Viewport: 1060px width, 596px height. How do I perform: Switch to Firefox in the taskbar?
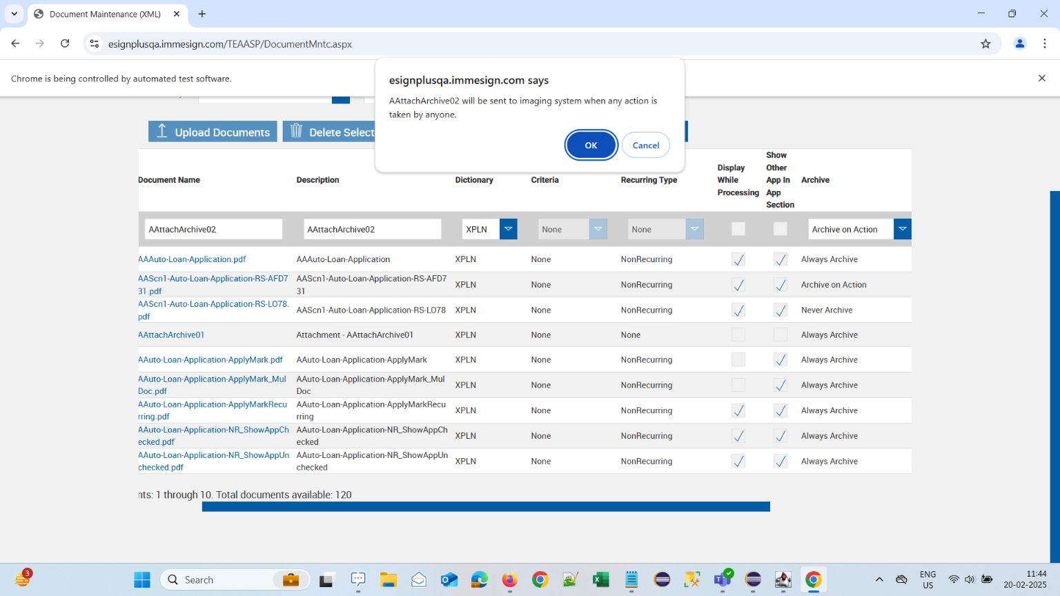tap(510, 579)
